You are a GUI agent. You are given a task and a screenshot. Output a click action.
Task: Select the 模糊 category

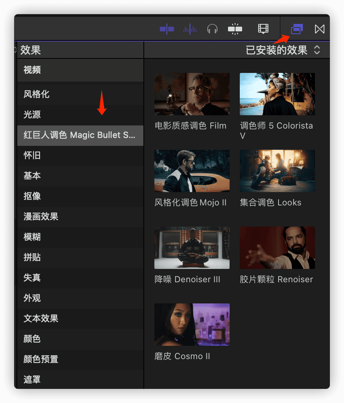80,237
